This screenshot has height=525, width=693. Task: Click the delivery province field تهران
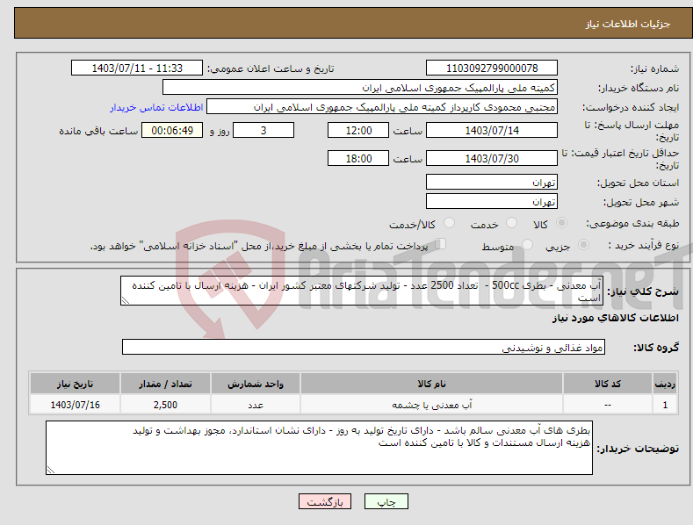click(x=492, y=182)
